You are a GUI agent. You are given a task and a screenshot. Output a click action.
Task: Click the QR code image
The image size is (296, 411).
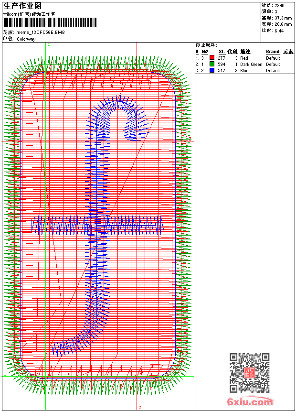coord(250,372)
